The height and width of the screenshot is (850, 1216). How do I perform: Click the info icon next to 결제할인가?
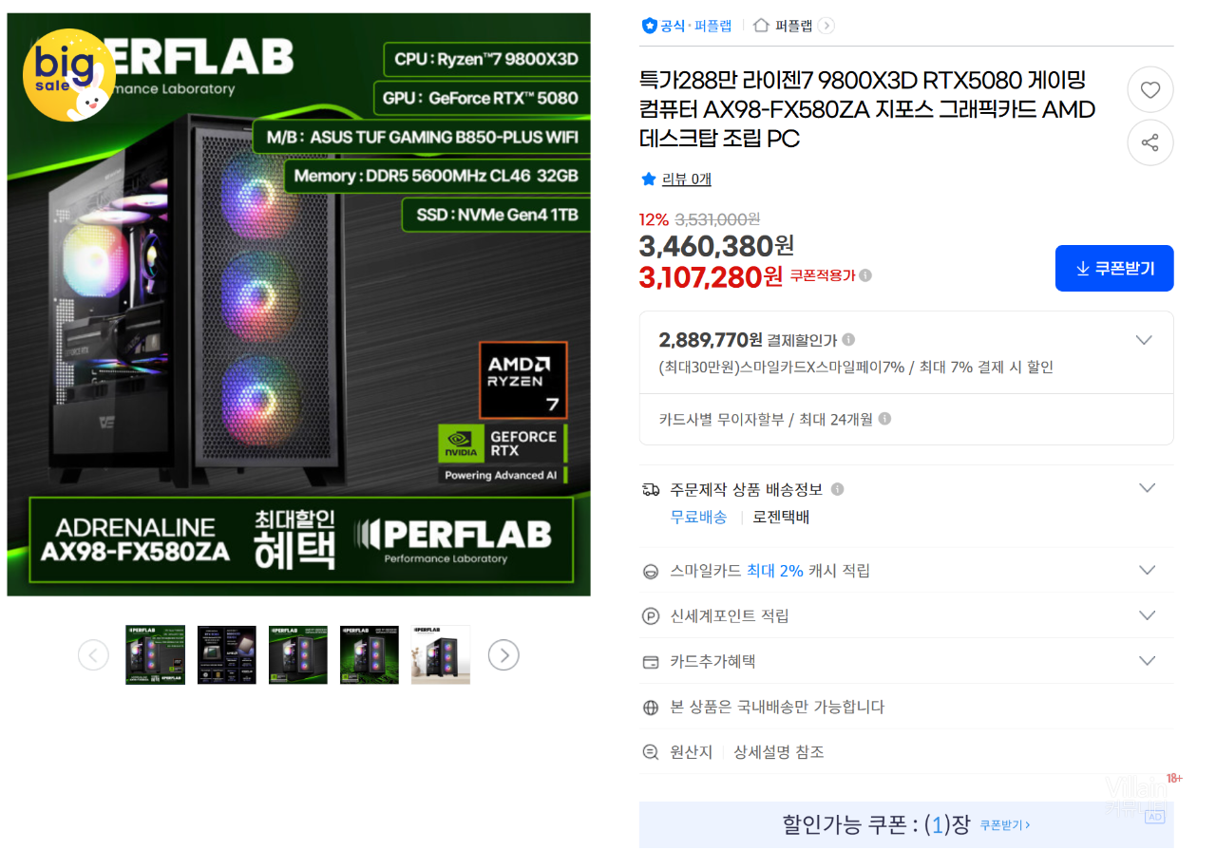point(848,339)
